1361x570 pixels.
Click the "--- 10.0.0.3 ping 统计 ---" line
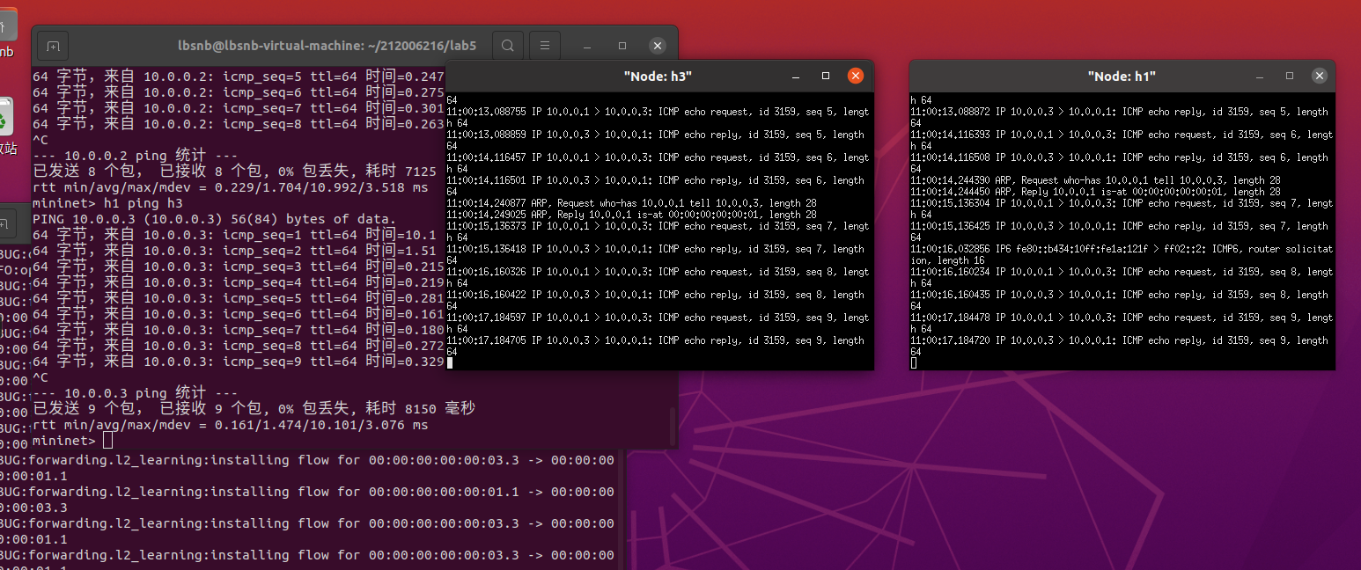coord(135,393)
